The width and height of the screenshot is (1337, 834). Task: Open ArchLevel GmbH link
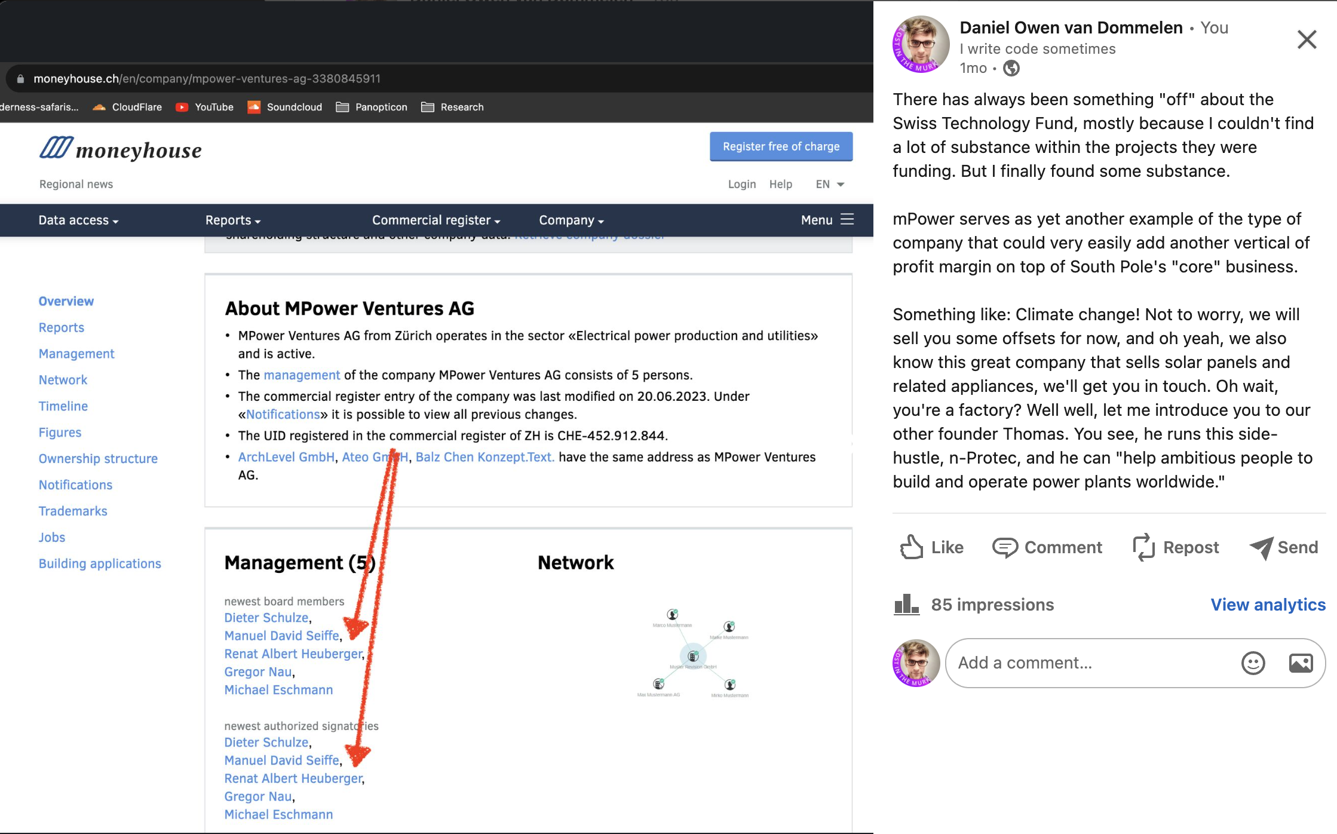point(286,457)
